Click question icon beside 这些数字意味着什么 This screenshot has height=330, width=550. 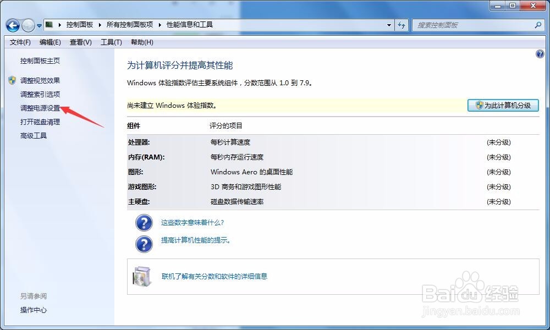tap(144, 223)
